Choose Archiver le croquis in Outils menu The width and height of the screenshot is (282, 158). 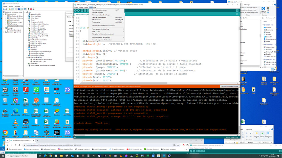pos(107,12)
